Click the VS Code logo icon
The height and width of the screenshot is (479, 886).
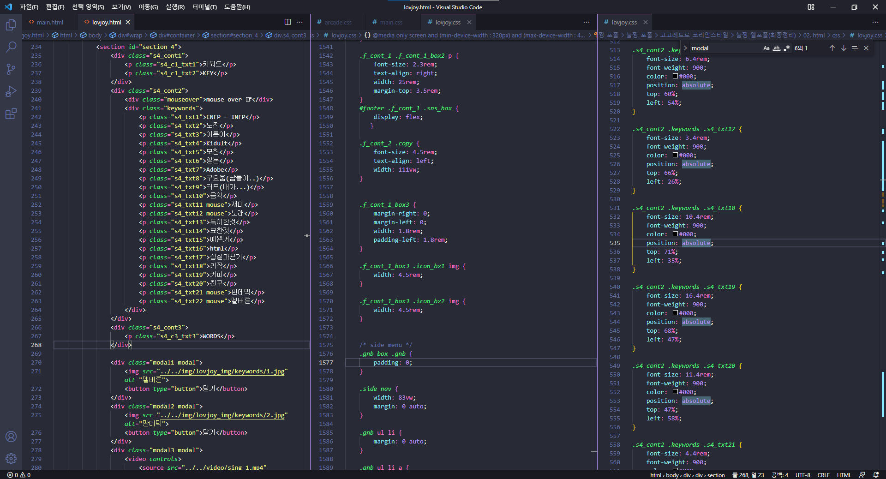8,7
